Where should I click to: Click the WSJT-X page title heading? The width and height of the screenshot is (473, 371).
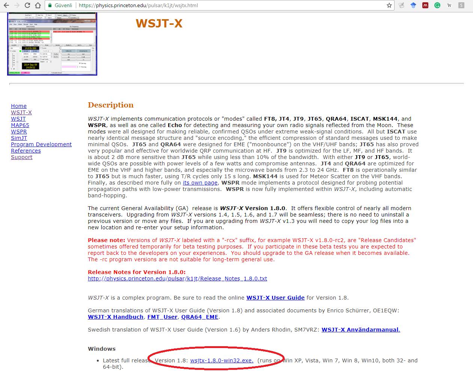(159, 23)
